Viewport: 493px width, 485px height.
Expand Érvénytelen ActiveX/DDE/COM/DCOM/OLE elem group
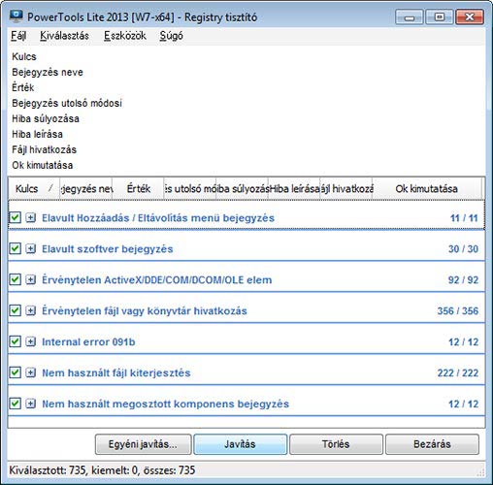point(31,279)
